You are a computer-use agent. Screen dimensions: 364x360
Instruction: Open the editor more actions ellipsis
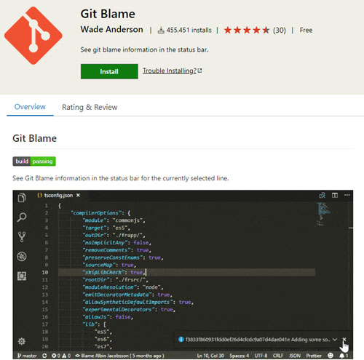347,195
